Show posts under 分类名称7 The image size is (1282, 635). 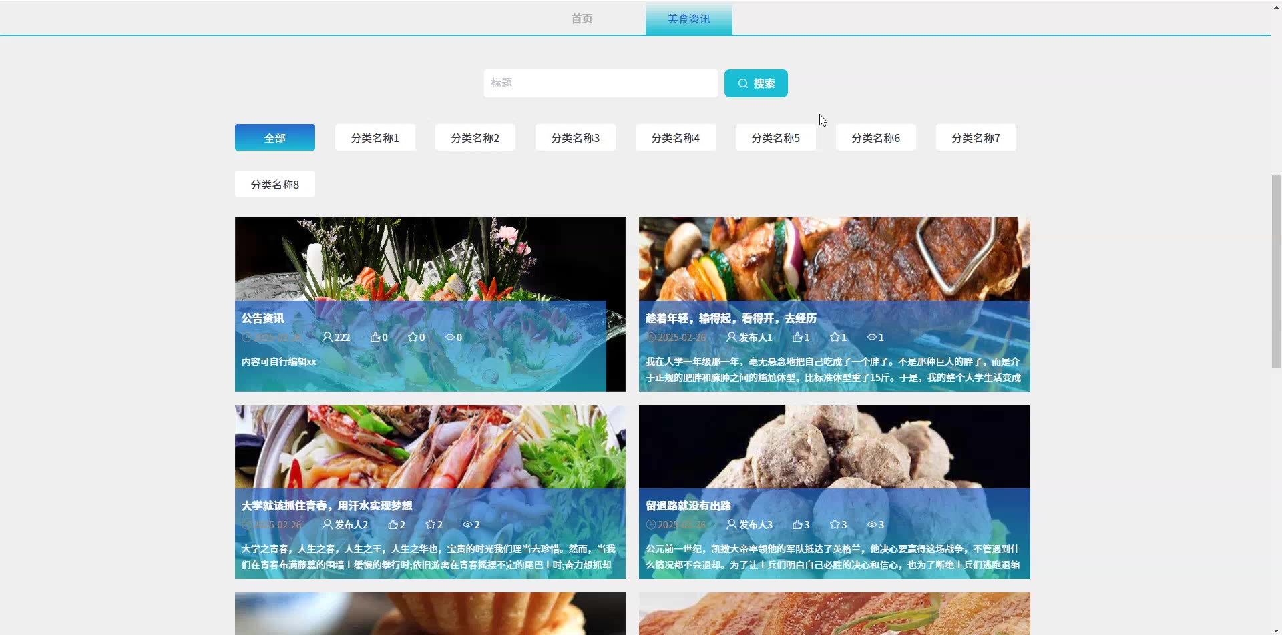(x=976, y=137)
